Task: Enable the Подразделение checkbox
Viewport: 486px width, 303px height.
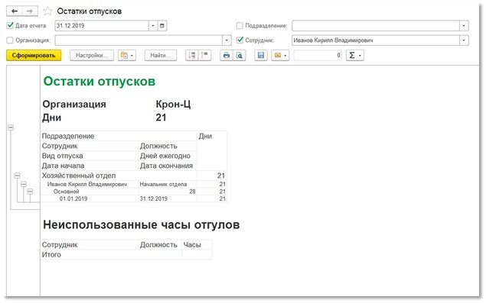Action: coord(240,26)
